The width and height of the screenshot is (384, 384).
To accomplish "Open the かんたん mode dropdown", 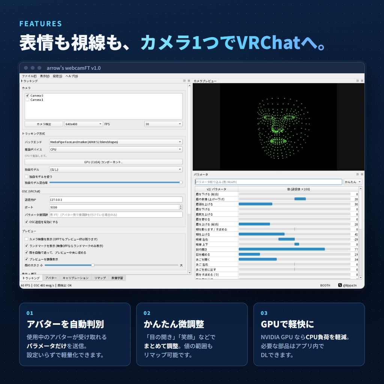I will point(353,182).
